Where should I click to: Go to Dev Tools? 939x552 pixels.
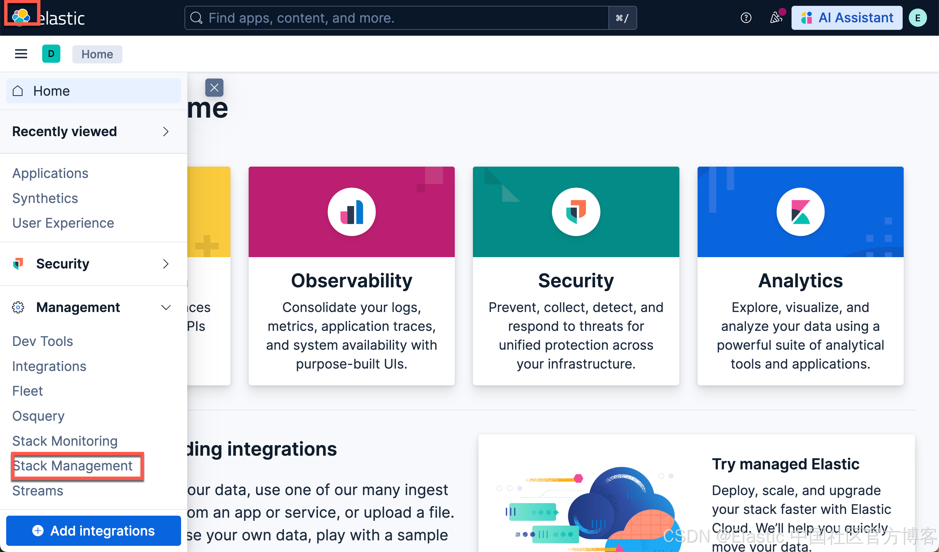(x=43, y=341)
